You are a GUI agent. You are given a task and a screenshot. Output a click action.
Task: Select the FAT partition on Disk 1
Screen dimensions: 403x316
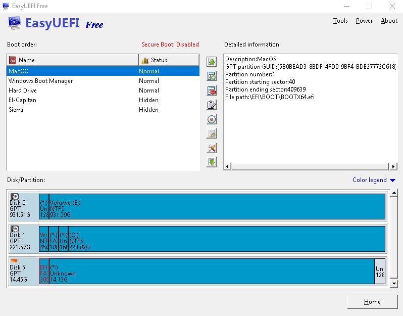tap(54, 239)
